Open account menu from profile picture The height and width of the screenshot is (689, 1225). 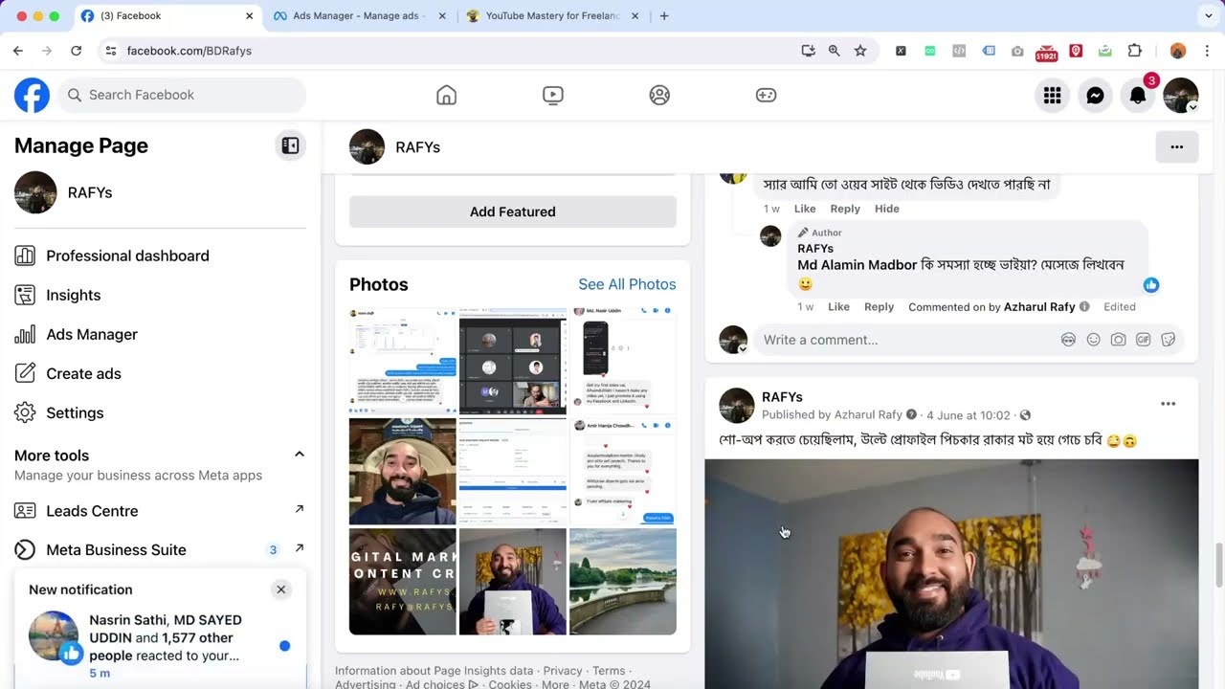[x=1181, y=95]
